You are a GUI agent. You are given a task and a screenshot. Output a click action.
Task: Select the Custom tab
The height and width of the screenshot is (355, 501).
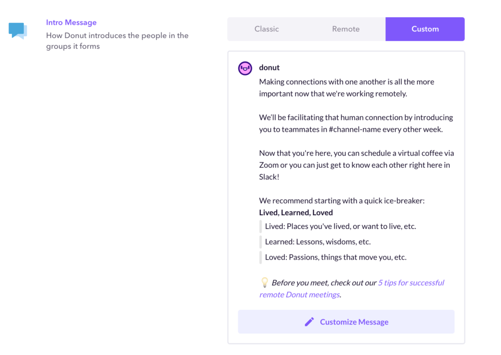click(425, 29)
